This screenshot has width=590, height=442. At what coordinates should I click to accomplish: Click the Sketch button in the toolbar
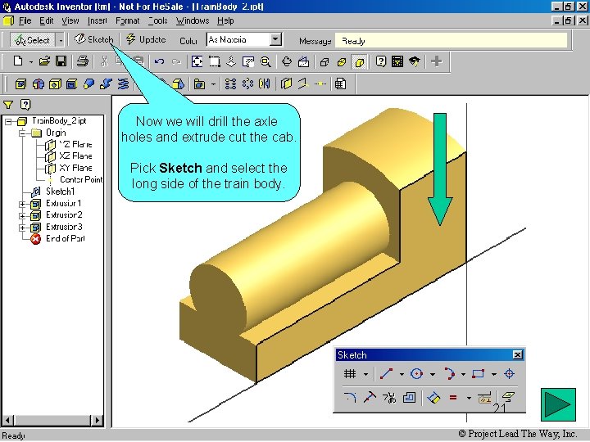pos(93,39)
